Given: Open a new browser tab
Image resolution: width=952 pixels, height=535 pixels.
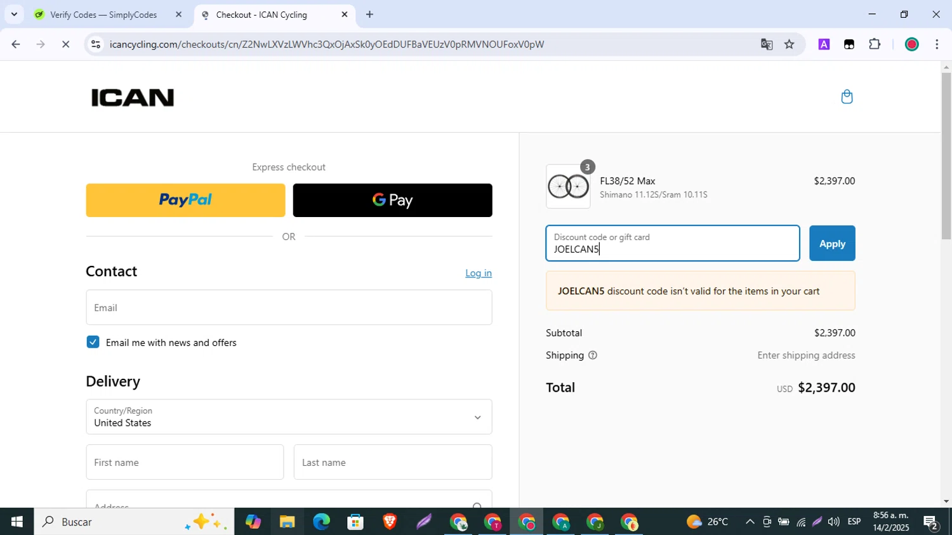Looking at the screenshot, I should coord(369,15).
